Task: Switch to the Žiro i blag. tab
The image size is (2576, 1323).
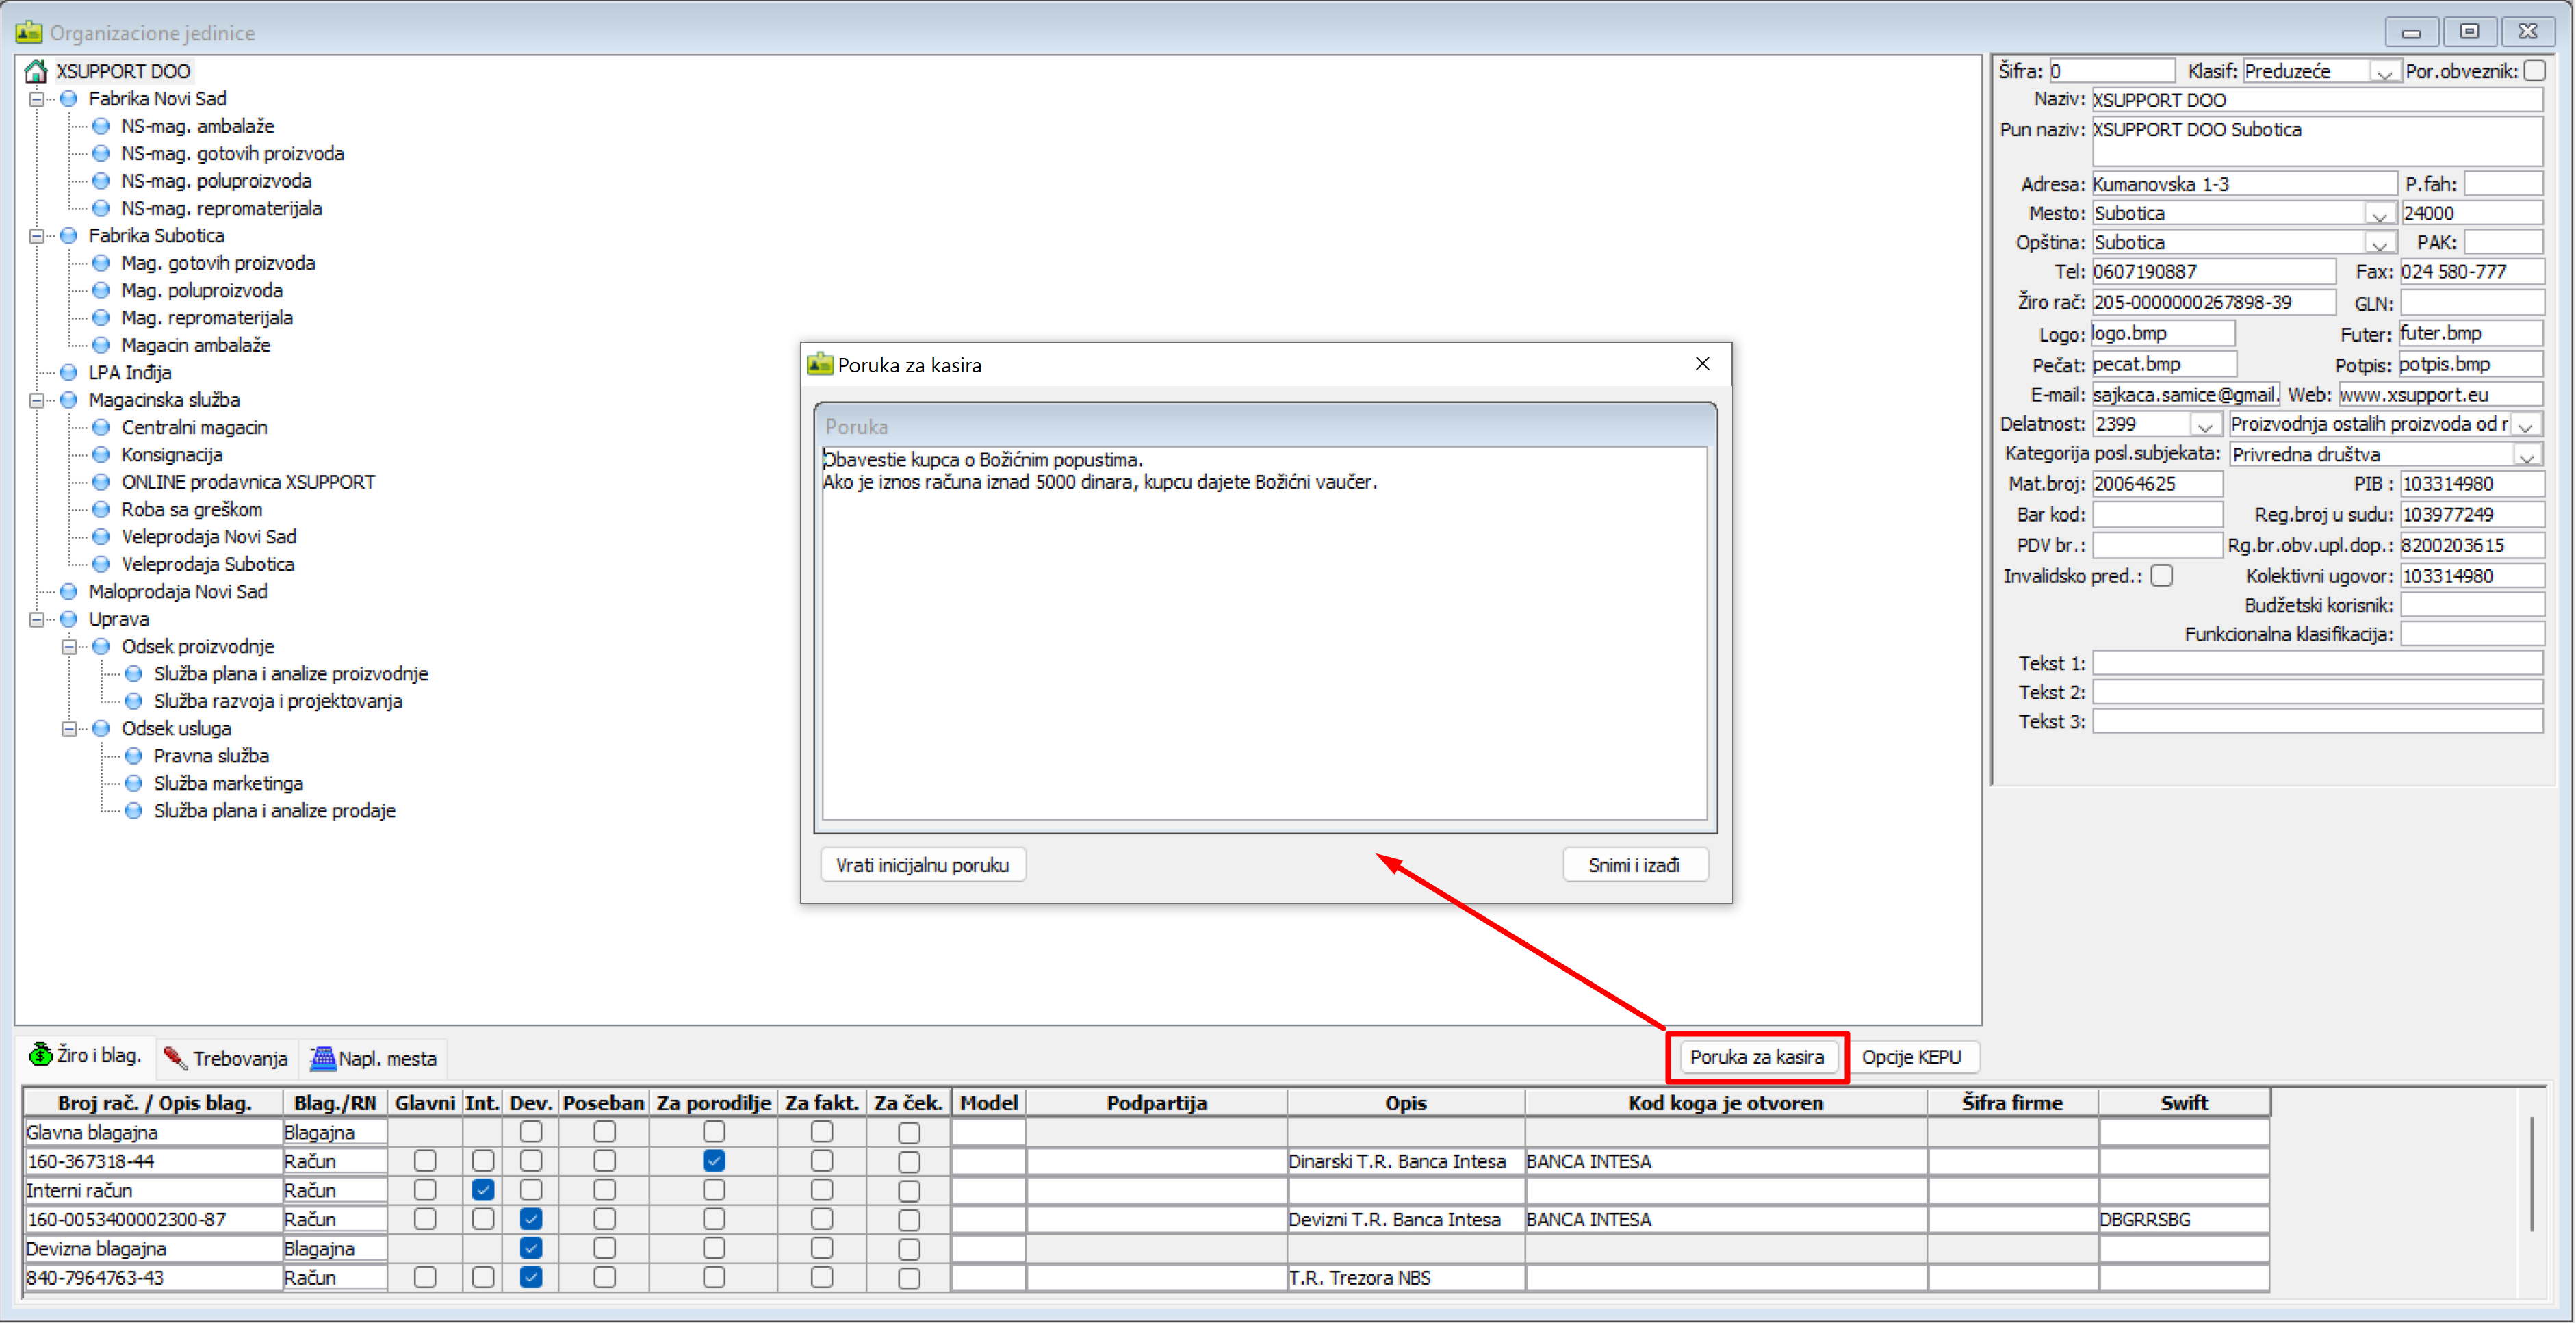Action: click(86, 1056)
